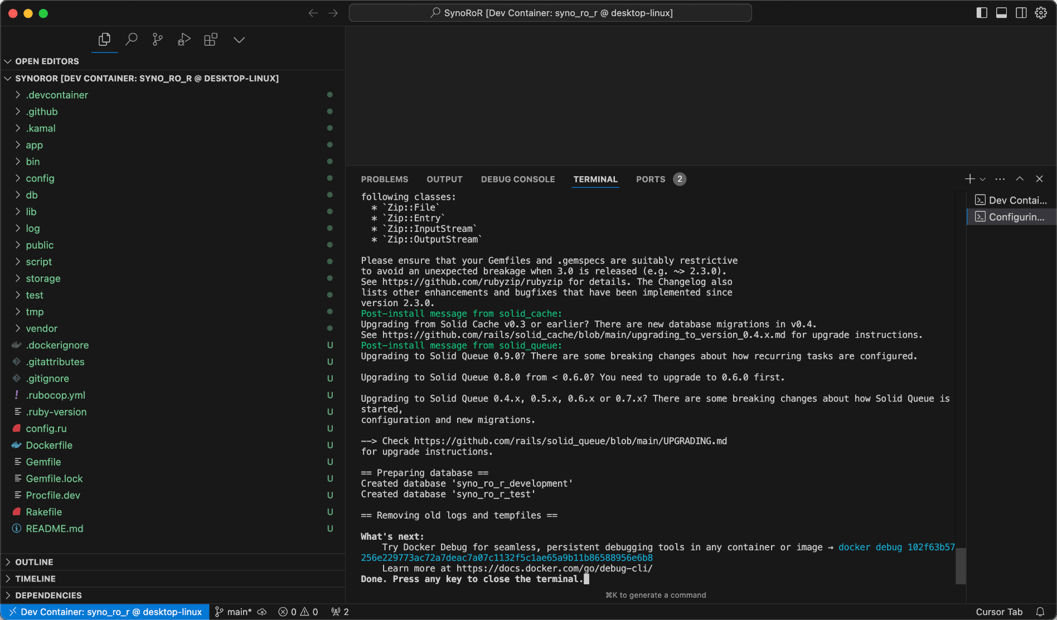The height and width of the screenshot is (620, 1057).
Task: Open the .ruby-version file
Action: [173, 412]
